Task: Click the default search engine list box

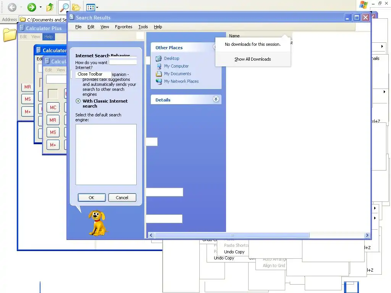Action: [106, 155]
